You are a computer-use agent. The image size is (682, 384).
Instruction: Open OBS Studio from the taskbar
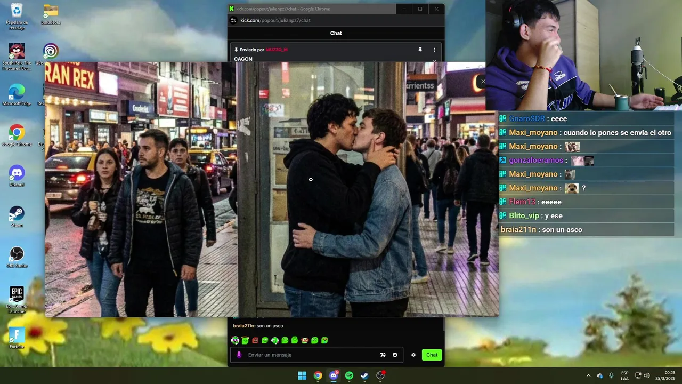pos(380,375)
